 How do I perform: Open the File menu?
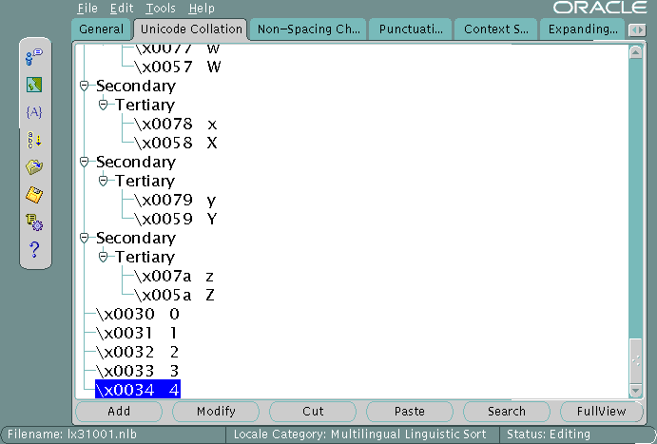[87, 8]
